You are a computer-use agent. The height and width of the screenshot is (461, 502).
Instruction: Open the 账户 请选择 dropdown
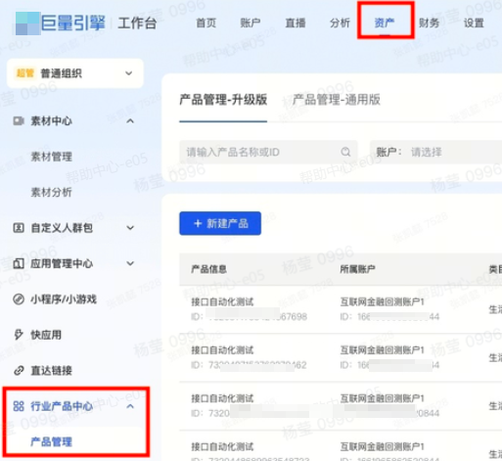click(x=435, y=152)
